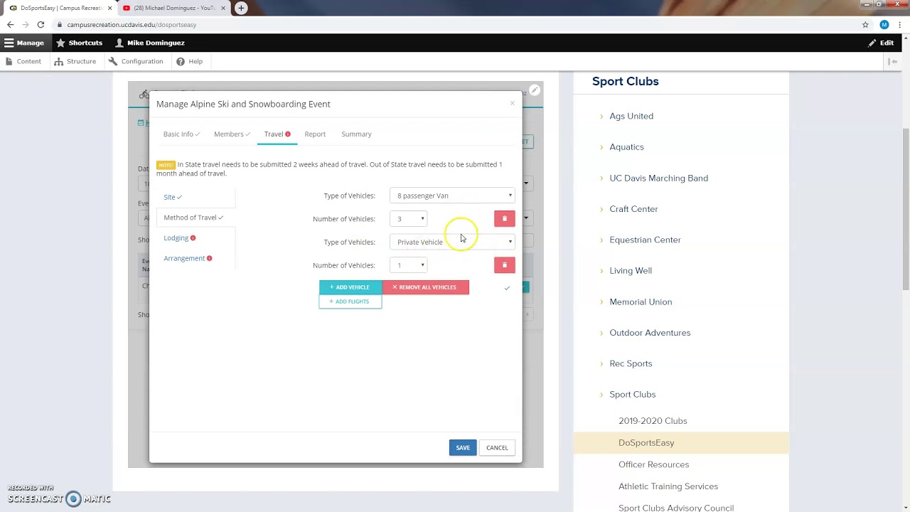Click the Add Vehicle button
The height and width of the screenshot is (512, 910).
tap(350, 287)
